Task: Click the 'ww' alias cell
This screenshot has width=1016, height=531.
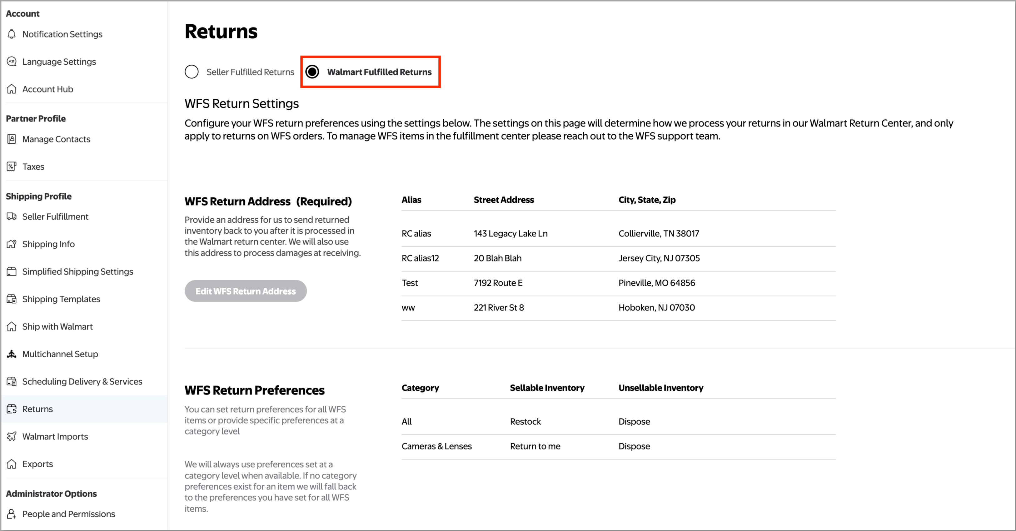Action: point(408,308)
